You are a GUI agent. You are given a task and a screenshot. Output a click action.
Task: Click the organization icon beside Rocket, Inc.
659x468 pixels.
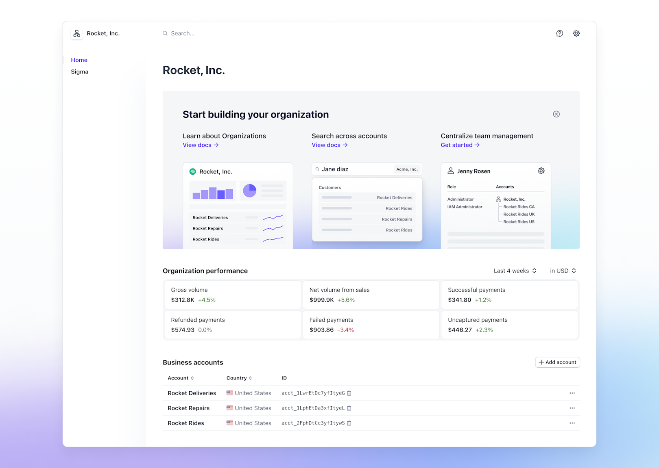tap(76, 33)
